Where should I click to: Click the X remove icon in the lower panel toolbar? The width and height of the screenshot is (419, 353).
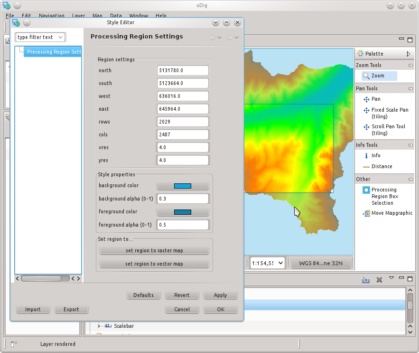click(x=379, y=280)
